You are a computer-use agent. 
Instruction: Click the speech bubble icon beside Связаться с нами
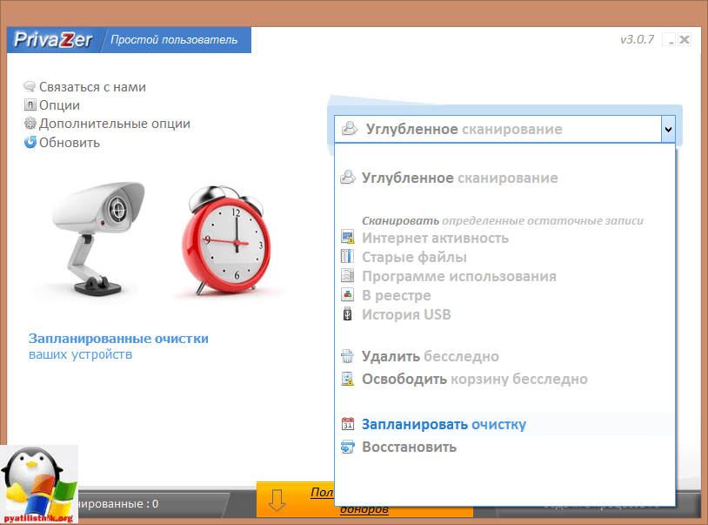[x=30, y=86]
